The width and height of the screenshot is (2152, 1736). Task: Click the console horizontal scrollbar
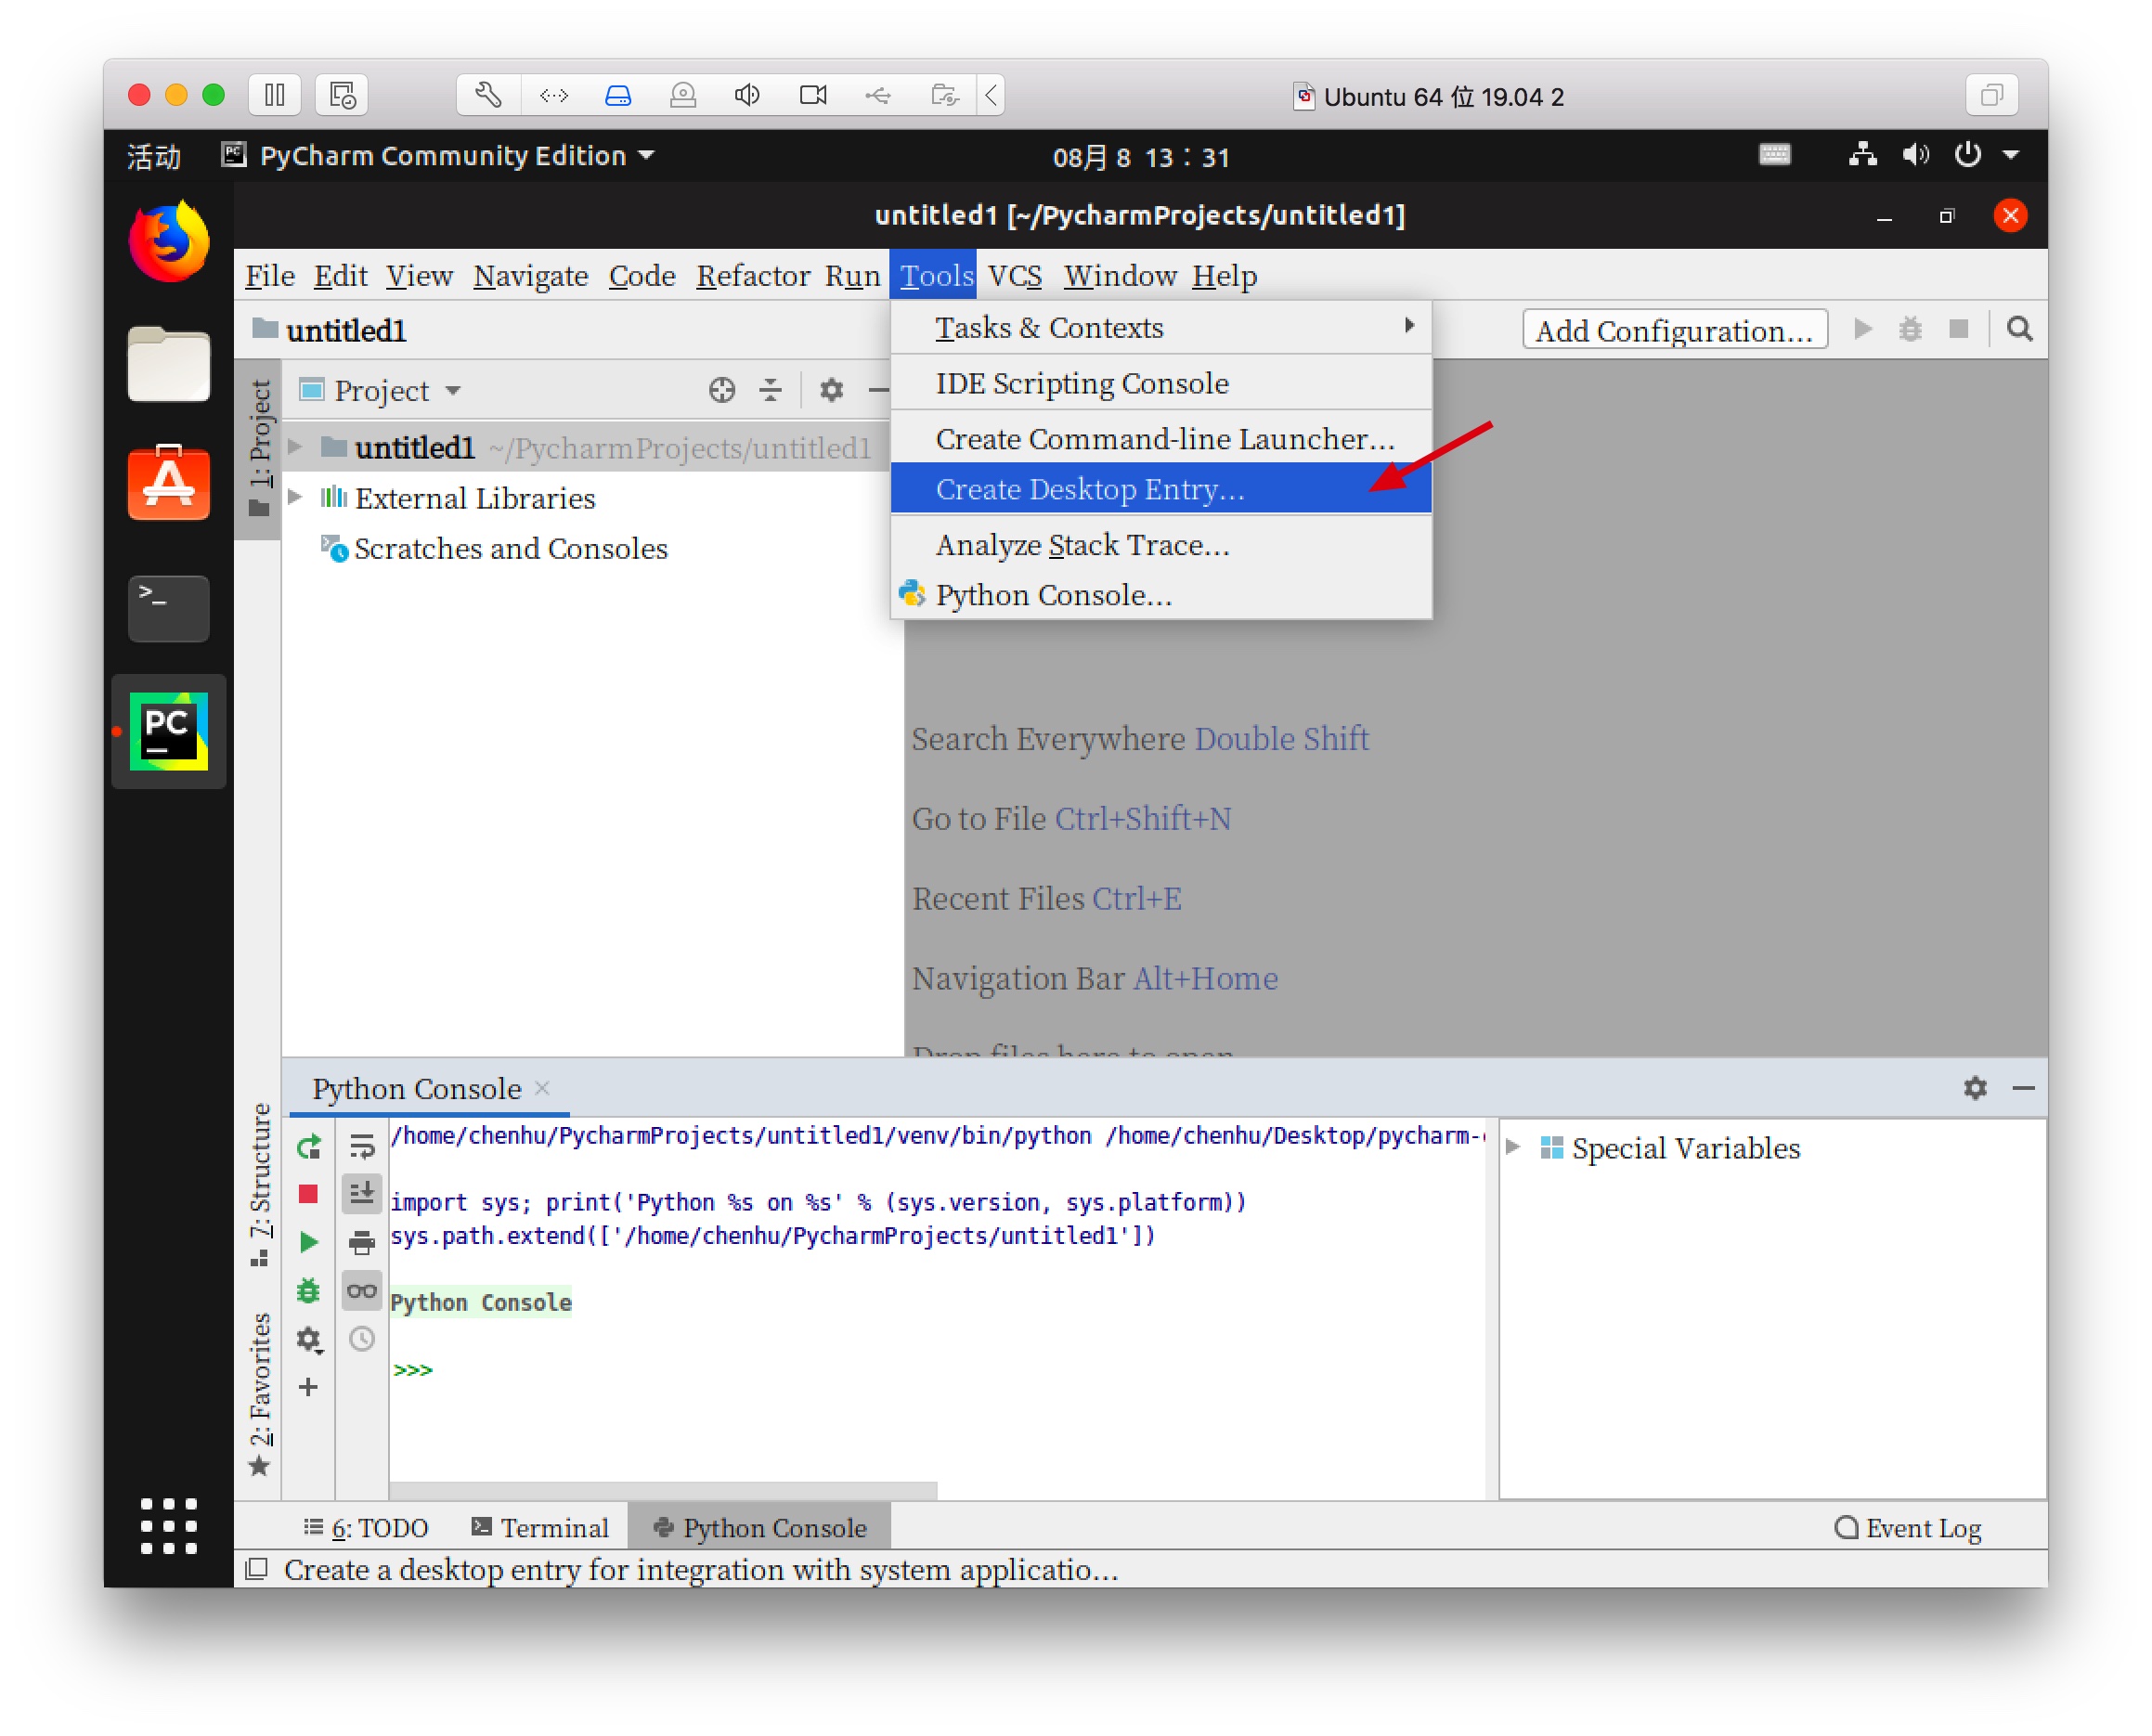coord(664,1490)
